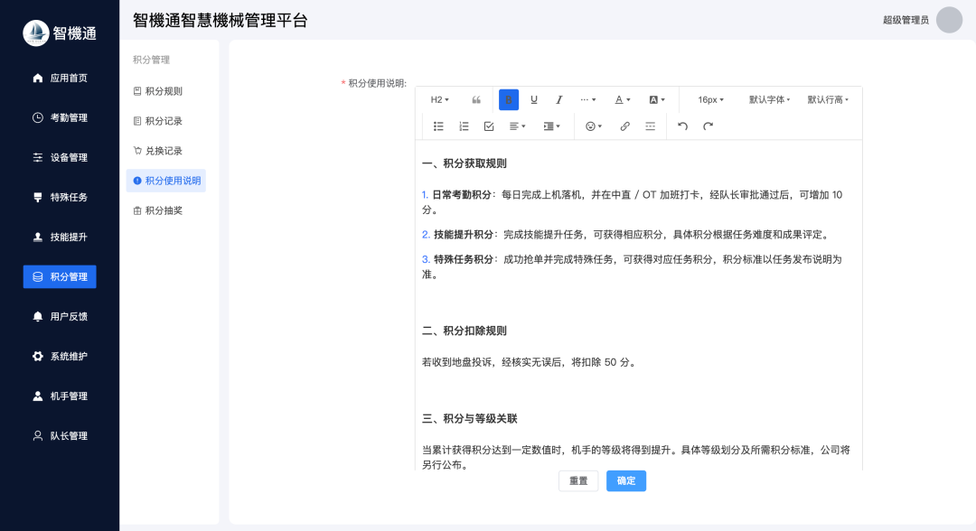976x531 pixels.
Task: Click the 一、积分获取规则 heading
Action: (465, 163)
